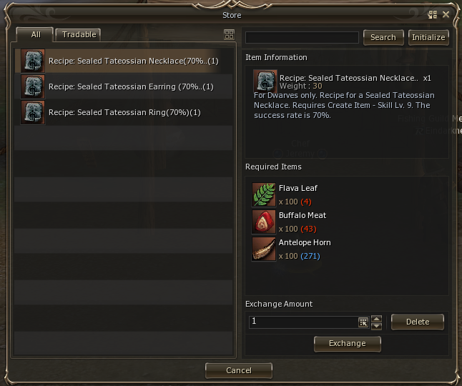
Task: Click the Sealed Tateossian Necklace recipe icon
Action: (33, 61)
